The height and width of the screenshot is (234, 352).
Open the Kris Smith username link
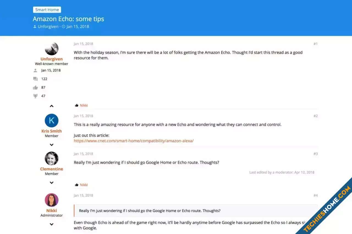[x=51, y=131]
